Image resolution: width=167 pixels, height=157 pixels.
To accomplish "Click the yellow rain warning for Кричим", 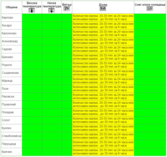I will pyautogui.click(x=103, y=152).
